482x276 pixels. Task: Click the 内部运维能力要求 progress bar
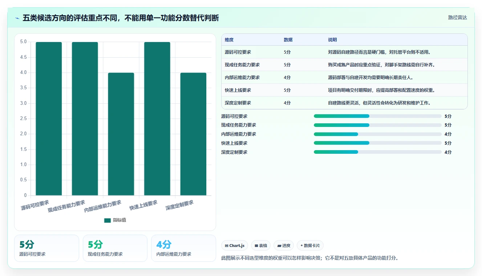tap(378, 134)
